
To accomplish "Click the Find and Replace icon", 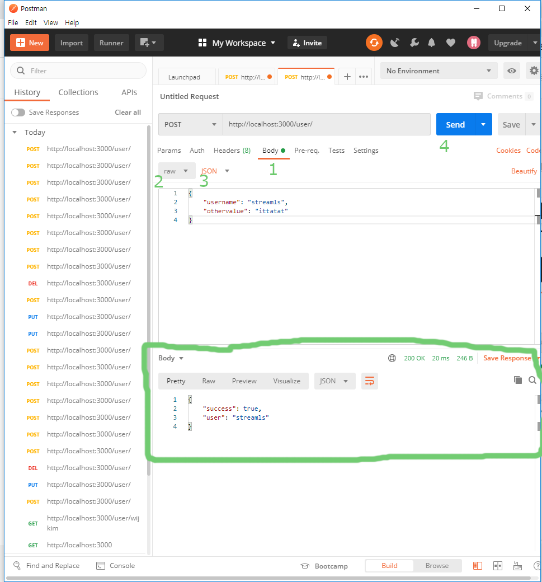I will pos(17,566).
